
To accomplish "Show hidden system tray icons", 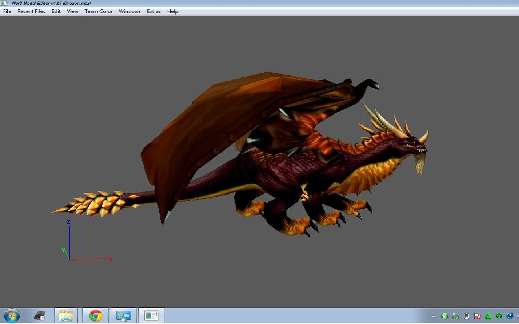I will [x=433, y=317].
